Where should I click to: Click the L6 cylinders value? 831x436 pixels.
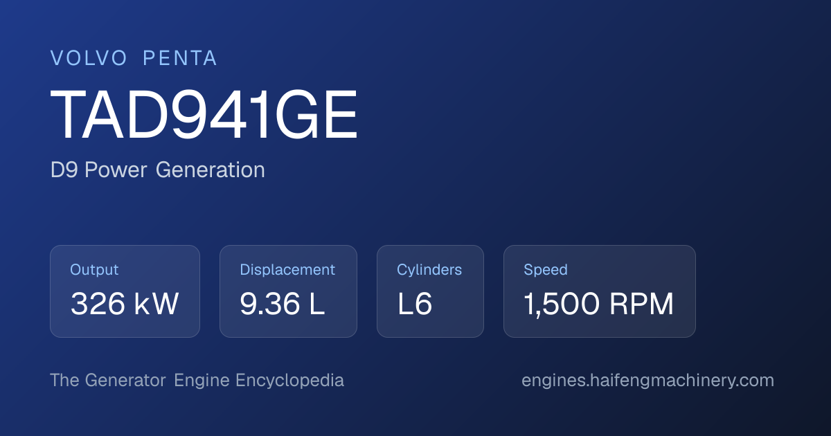point(415,305)
